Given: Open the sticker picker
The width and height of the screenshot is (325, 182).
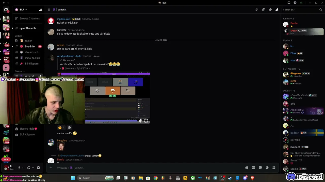Looking at the screenshot, I should point(260,168).
